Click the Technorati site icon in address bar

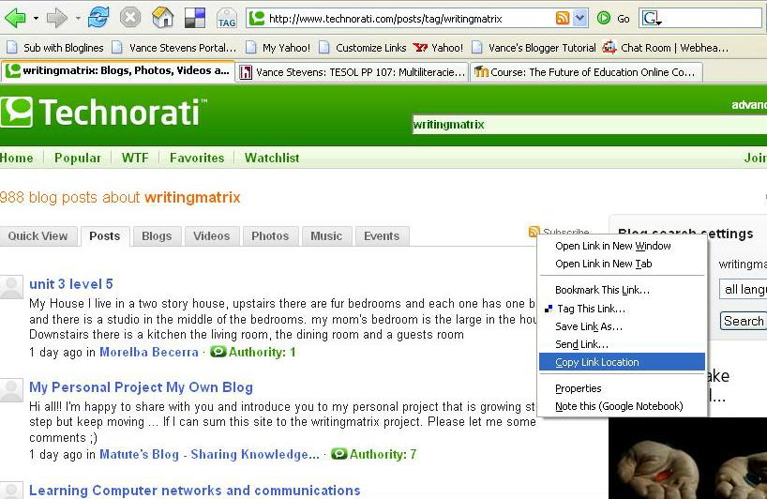click(257, 19)
